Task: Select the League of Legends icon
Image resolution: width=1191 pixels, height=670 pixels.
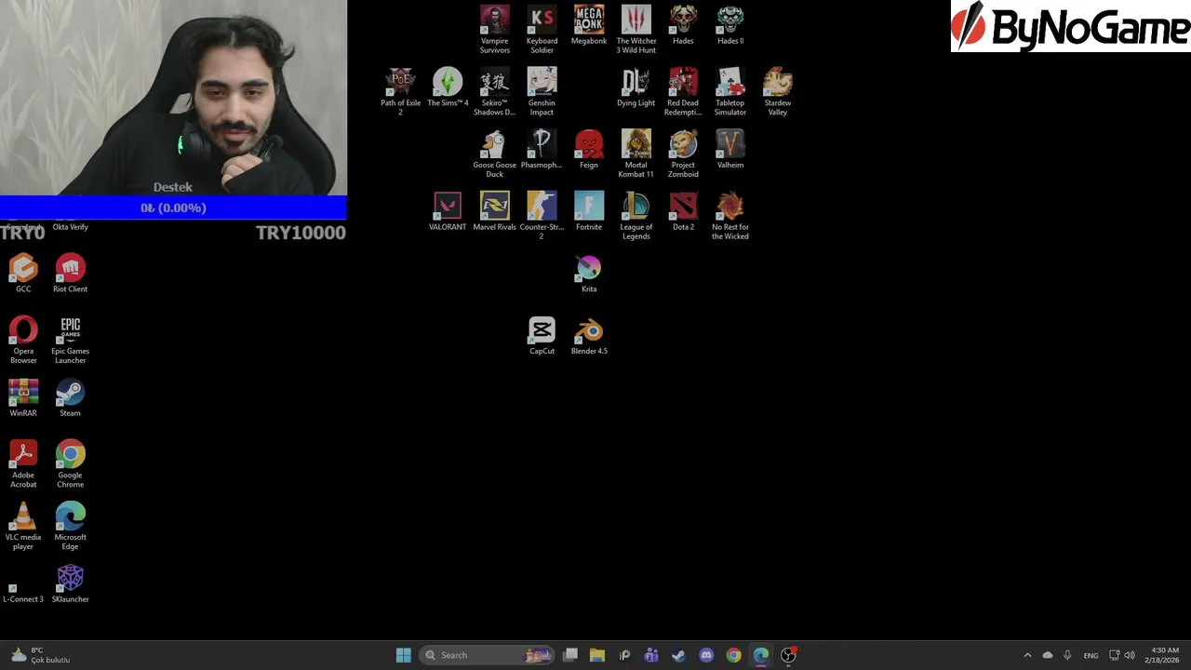Action: 636,216
